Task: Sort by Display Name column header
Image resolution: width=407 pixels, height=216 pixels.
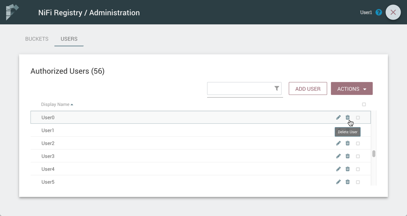Action: coord(55,104)
